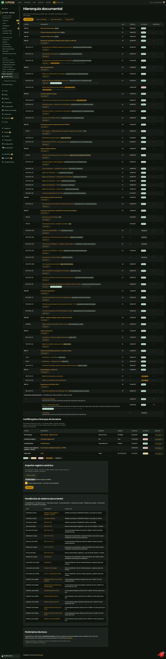Open the WP Mail SMTP icon
166x659 pixels.
click(x=3, y=148)
